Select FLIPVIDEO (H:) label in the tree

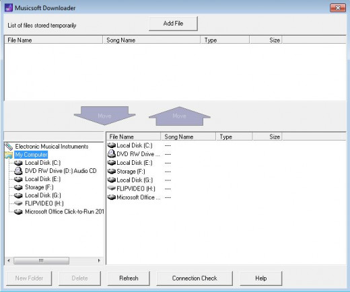pyautogui.click(x=44, y=203)
